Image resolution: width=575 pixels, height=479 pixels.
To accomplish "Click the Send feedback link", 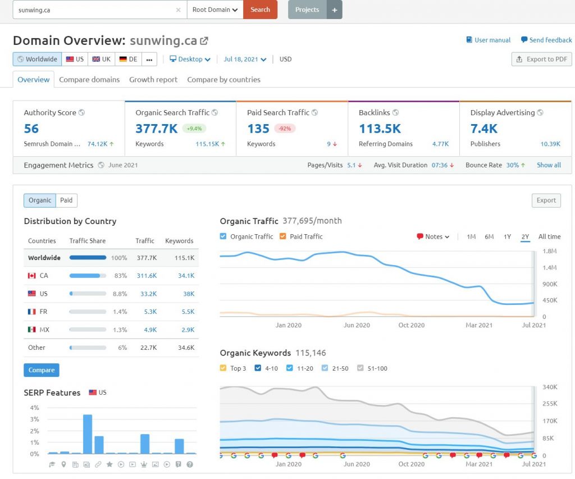I will click(x=546, y=40).
